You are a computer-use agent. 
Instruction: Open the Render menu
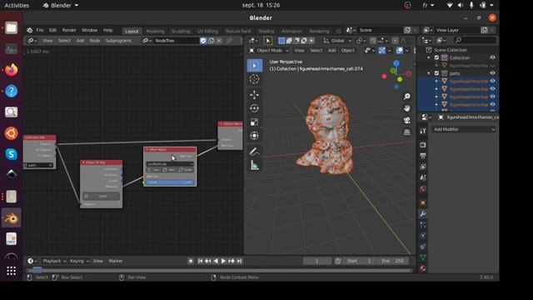69,30
